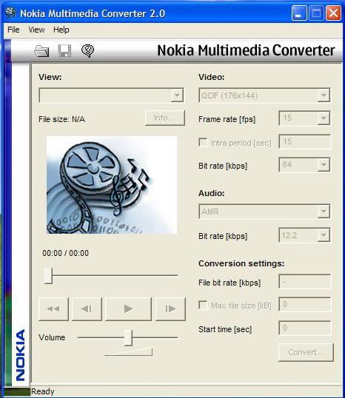This screenshot has width=345, height=398.
Task: Click the "Ready" status bar text
Action: [x=43, y=391]
